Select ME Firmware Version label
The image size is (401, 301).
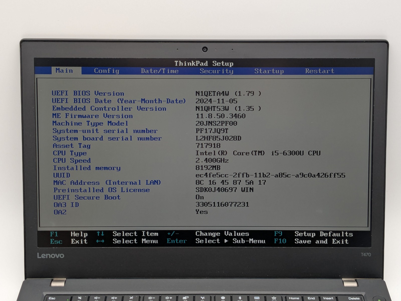(92, 116)
